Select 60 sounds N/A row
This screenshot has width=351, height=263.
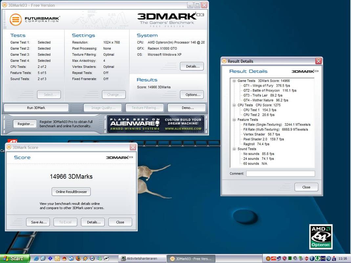pyautogui.click(x=255, y=164)
